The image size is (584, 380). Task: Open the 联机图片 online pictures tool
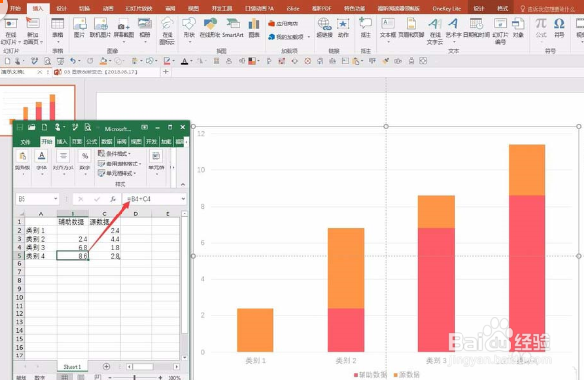click(101, 27)
